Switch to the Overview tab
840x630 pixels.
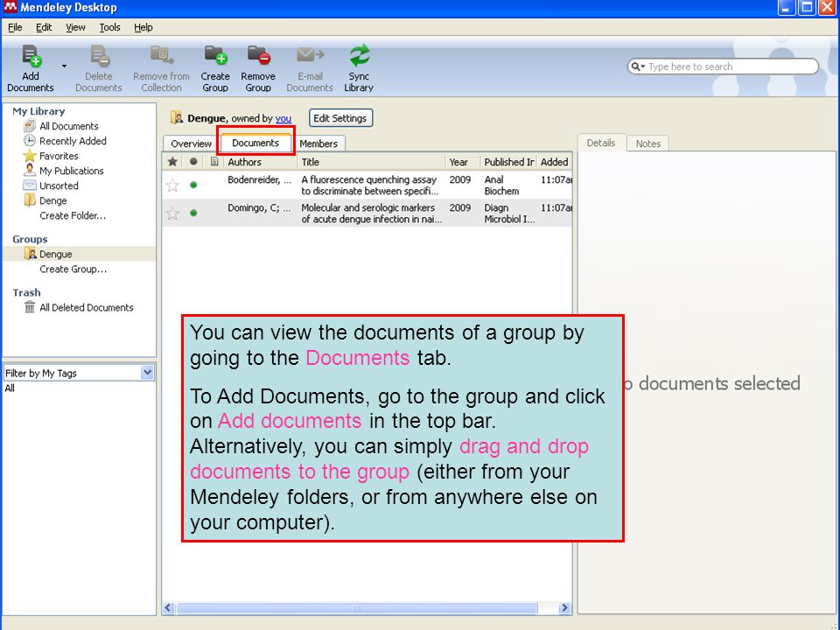[x=191, y=143]
